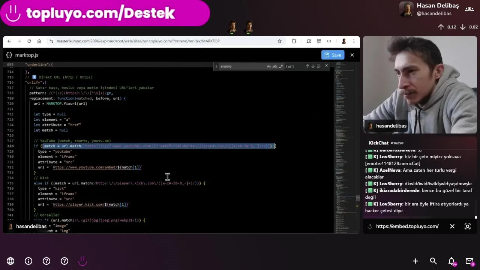The height and width of the screenshot is (270, 480).
Task: Open the browser home page
Action: click(39, 41)
